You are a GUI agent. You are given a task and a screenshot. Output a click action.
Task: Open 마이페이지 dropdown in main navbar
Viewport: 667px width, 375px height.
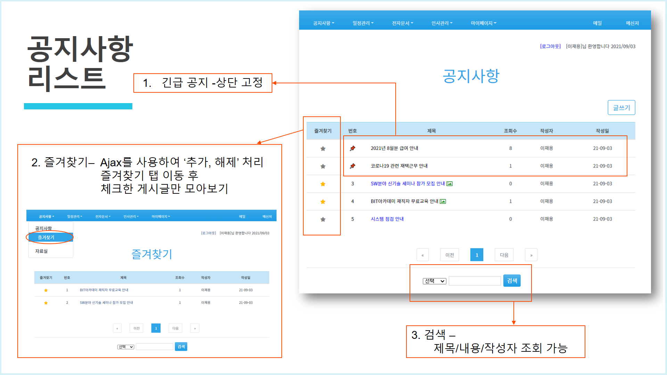click(484, 23)
